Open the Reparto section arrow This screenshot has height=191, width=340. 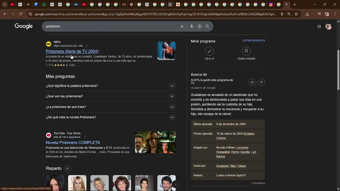click(x=67, y=168)
